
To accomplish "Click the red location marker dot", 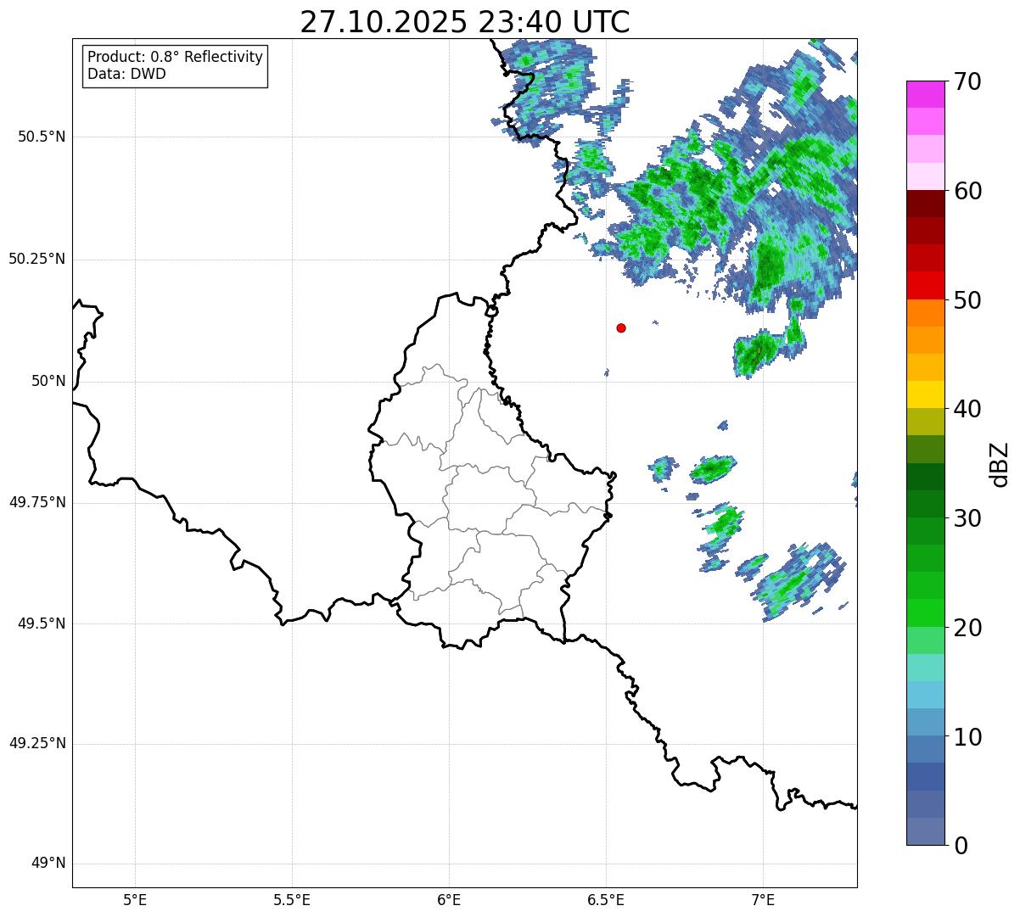I will tap(621, 327).
